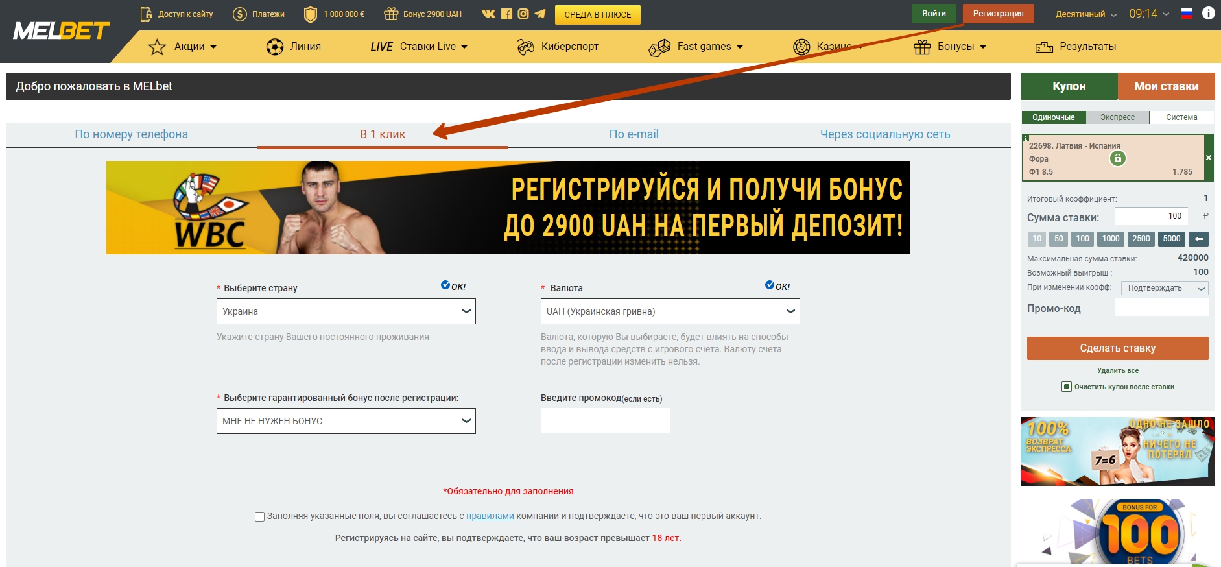Click the Войти button
The height and width of the screenshot is (567, 1221).
click(x=934, y=14)
